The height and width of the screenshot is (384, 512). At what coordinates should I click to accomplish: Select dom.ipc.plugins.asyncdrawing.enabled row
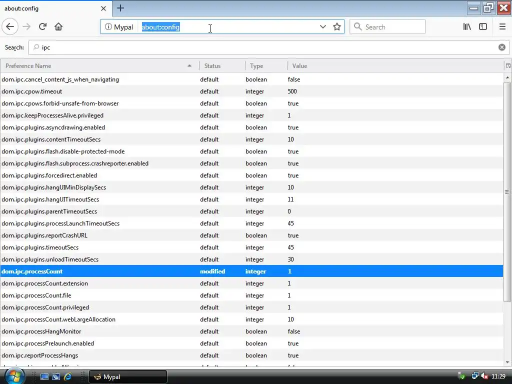point(251,127)
